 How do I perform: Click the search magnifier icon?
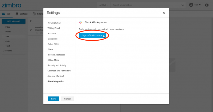pyautogui.click(x=183, y=5)
